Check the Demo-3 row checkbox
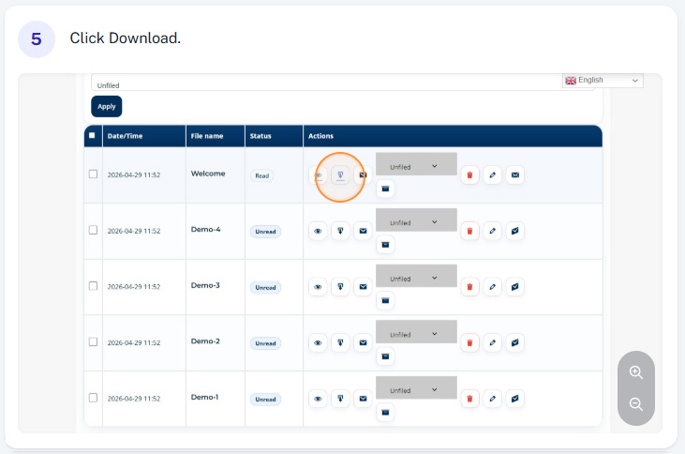This screenshot has height=454, width=685. click(x=93, y=286)
